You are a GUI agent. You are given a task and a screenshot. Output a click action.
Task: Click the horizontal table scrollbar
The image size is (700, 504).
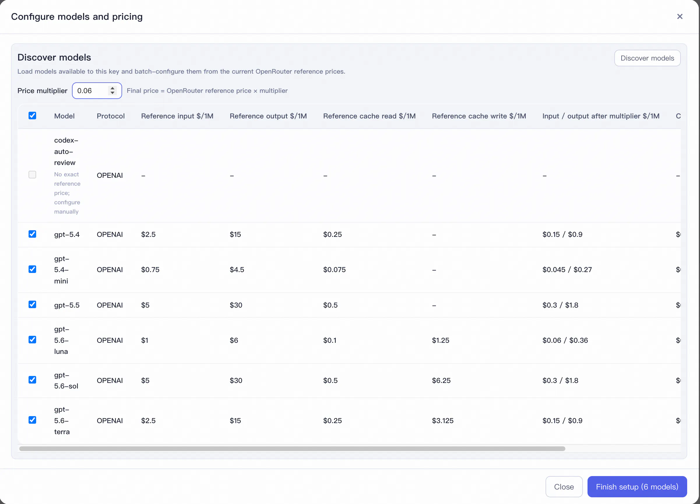[x=292, y=449]
